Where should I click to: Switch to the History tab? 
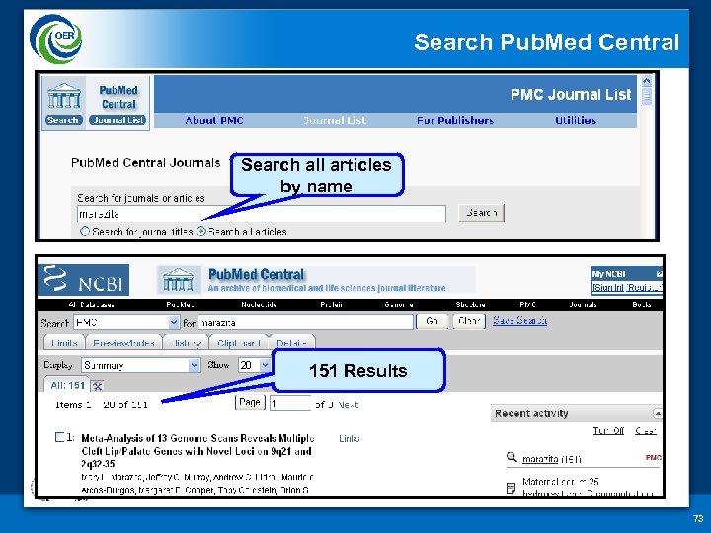186,343
